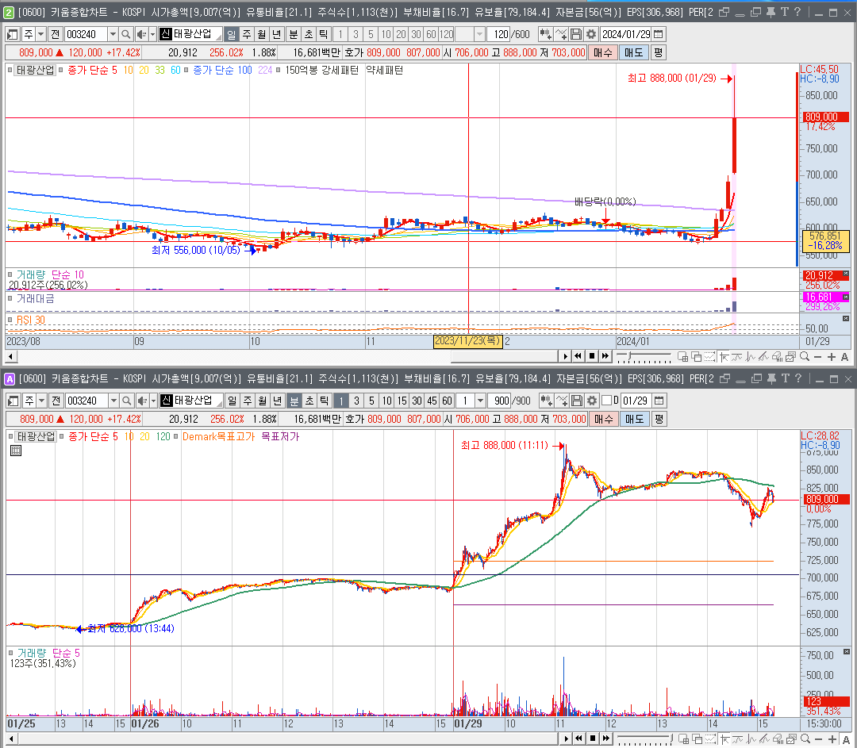
Task: Click the A auto-scale icon below the bottom chart
Action: click(846, 739)
